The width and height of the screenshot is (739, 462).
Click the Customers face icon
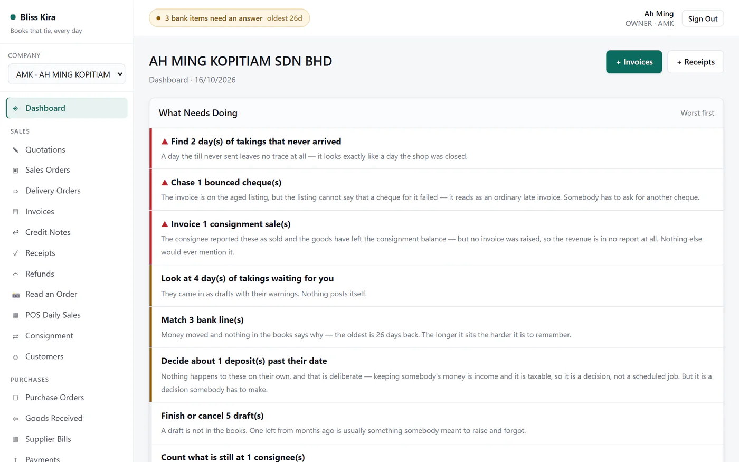pyautogui.click(x=15, y=357)
